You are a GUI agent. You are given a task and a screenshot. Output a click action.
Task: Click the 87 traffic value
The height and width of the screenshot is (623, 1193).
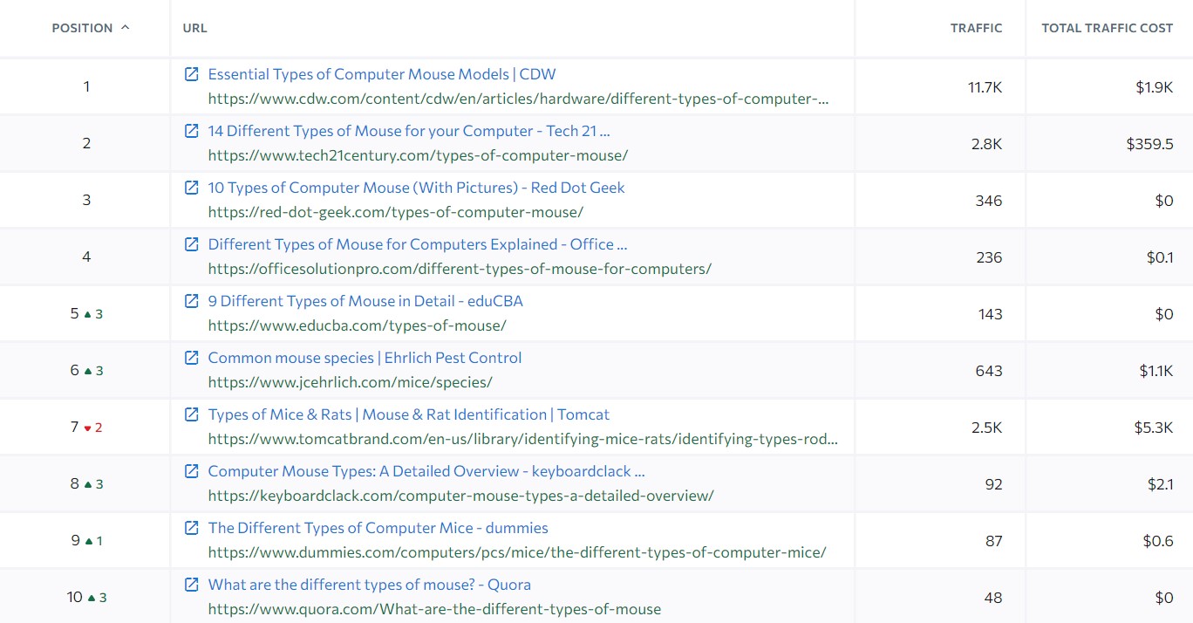(993, 541)
